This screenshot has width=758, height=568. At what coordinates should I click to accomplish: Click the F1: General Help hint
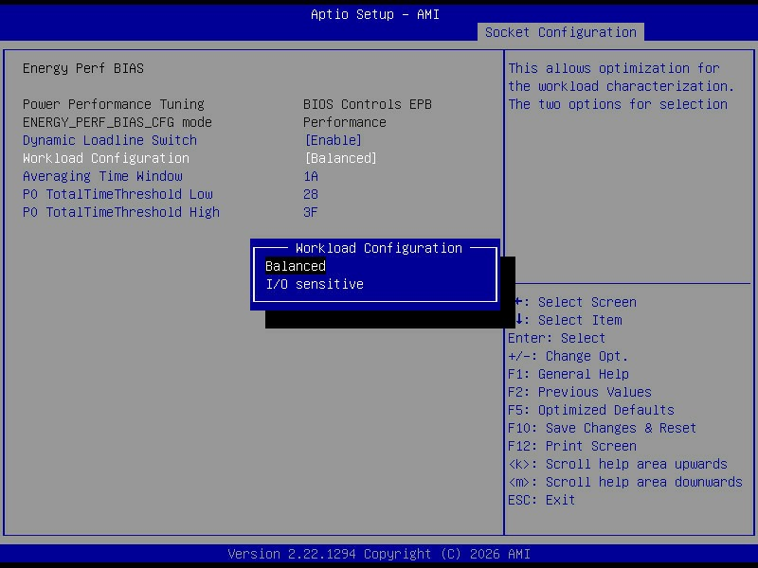(568, 374)
